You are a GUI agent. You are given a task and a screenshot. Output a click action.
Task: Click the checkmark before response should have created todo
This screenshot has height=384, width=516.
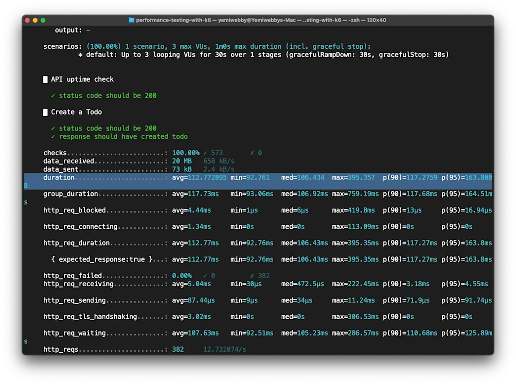pos(53,137)
